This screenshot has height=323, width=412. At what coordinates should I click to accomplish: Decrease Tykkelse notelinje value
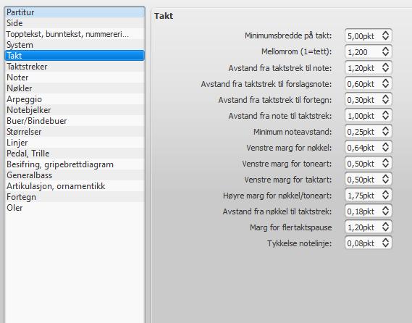(x=385, y=246)
